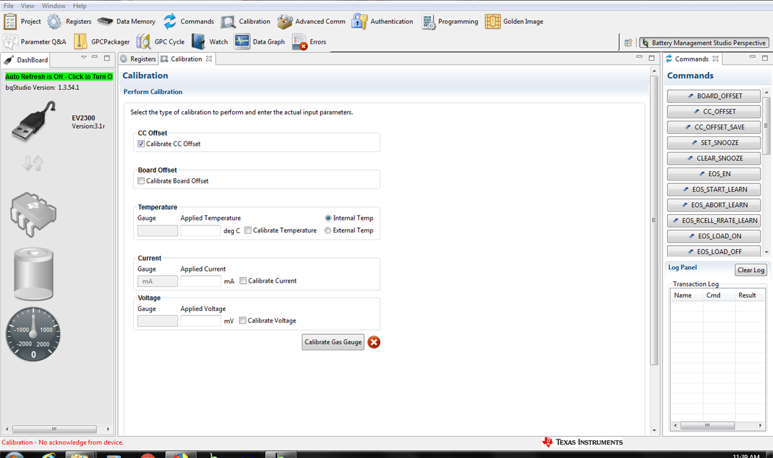Click the Applied Current input field

[x=200, y=281]
